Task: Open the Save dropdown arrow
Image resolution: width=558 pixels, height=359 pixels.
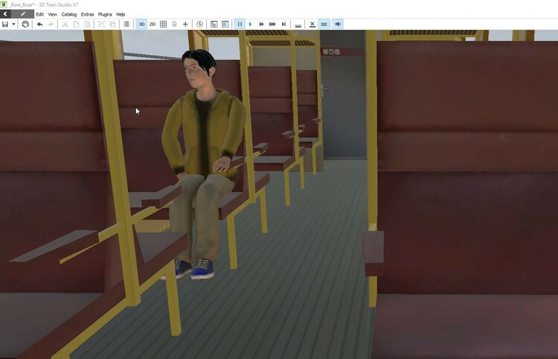Action: (13, 24)
